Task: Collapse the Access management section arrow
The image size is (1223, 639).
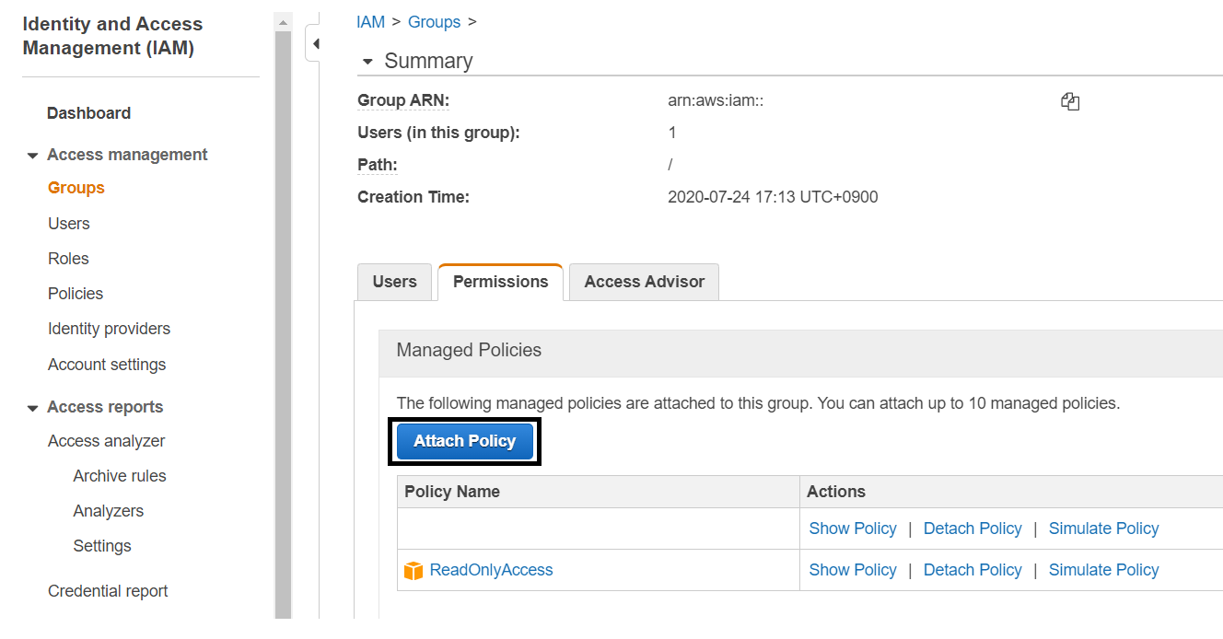Action: 32,156
